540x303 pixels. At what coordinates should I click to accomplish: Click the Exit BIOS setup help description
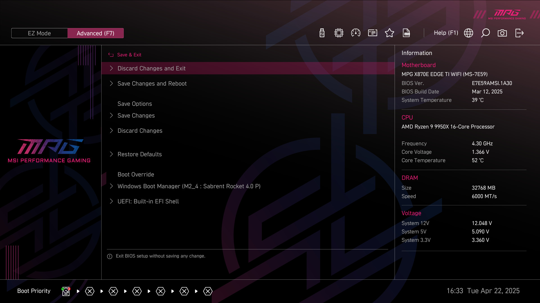(161, 256)
